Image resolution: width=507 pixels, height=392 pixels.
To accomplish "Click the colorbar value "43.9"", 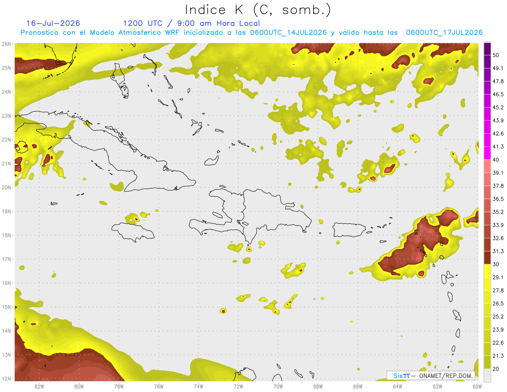I will pyautogui.click(x=498, y=121).
